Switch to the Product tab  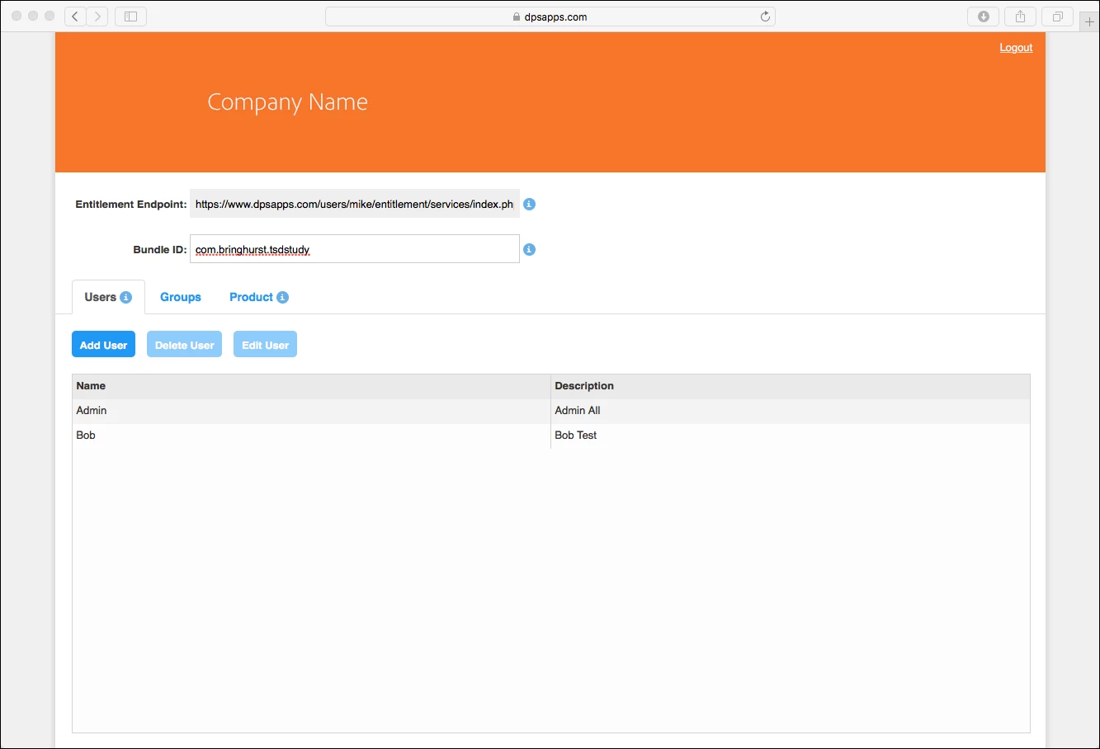tap(251, 297)
